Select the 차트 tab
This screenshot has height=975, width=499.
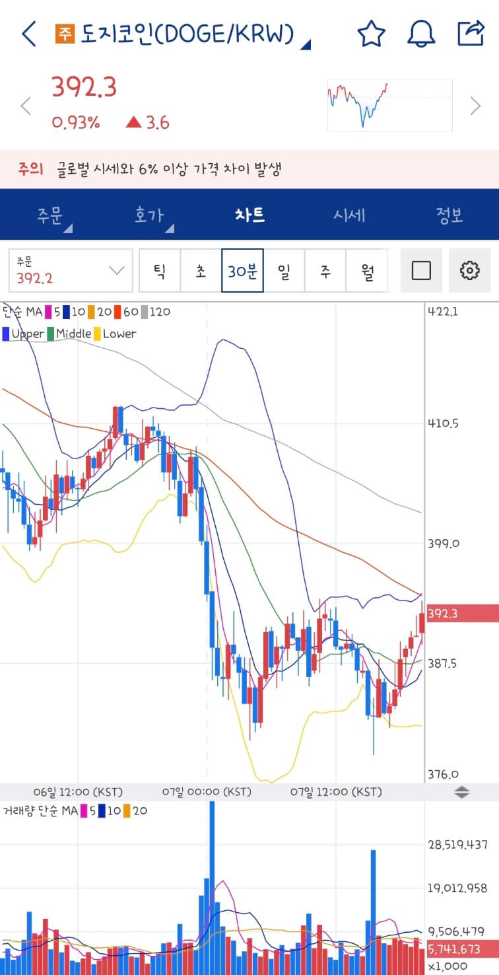(249, 215)
